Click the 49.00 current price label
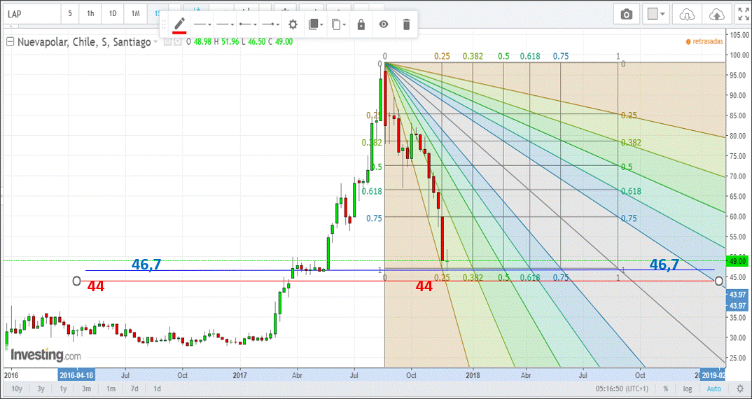 click(x=737, y=261)
